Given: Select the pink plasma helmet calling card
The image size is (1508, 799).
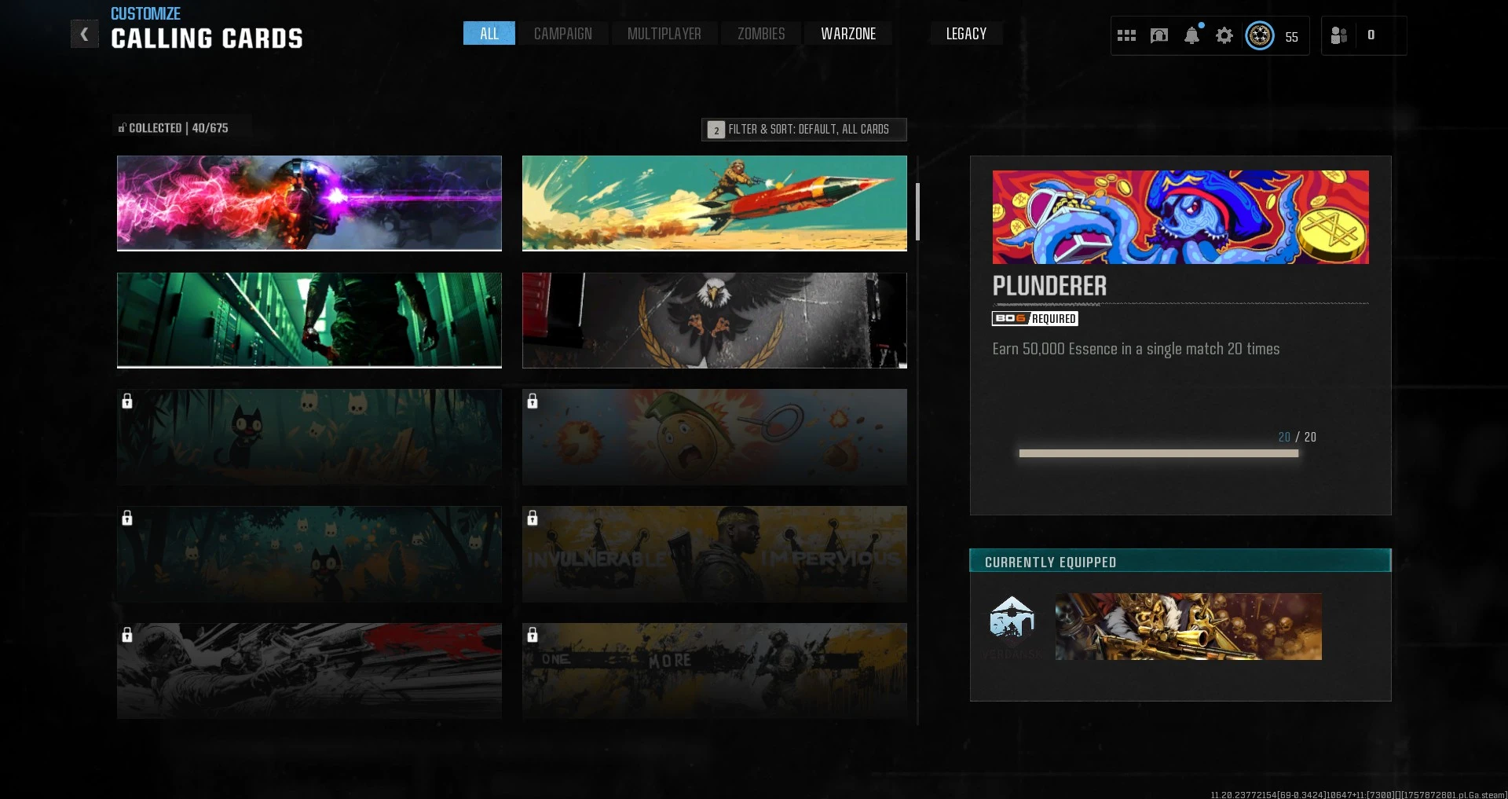Looking at the screenshot, I should tap(309, 203).
